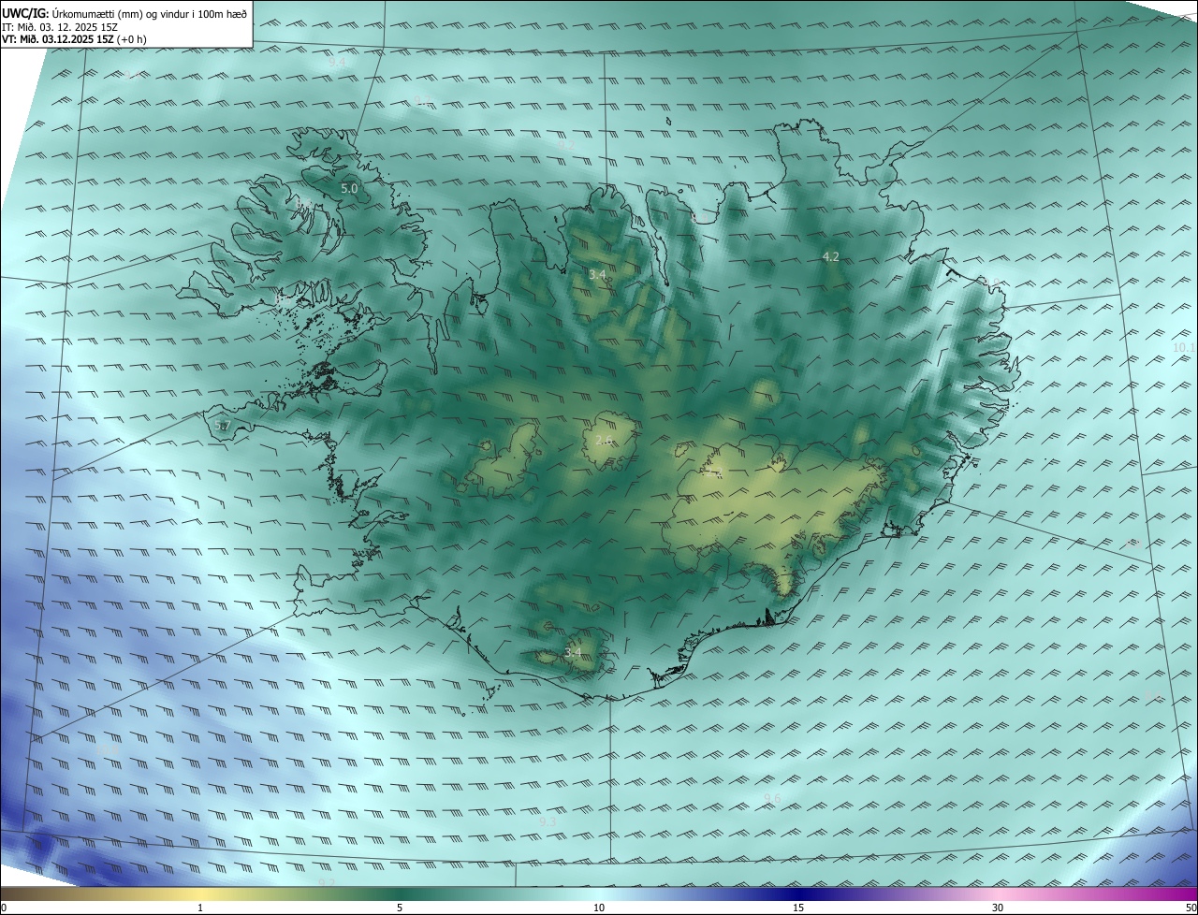
Task: Click the '5' label on the color scale
Action: (400, 908)
